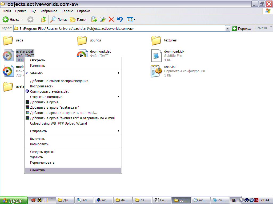
Task: Expand the links toolbar chevron
Action: tap(270, 27)
